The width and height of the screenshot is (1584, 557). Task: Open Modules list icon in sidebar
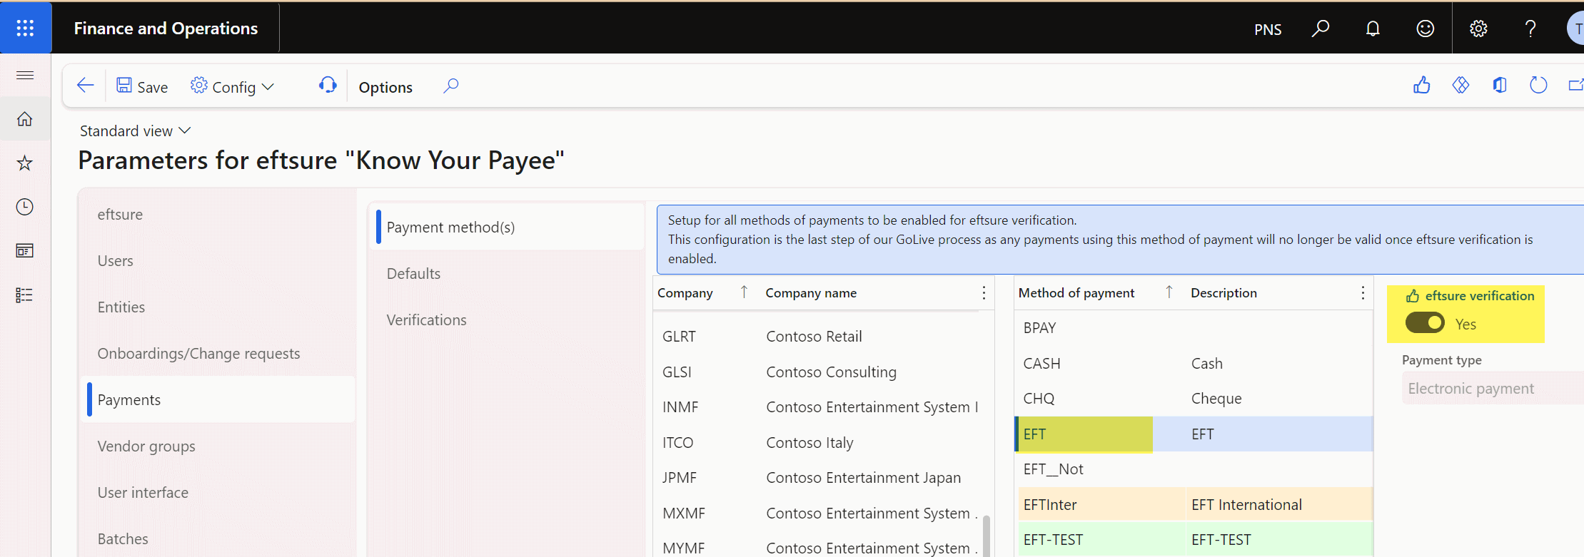click(25, 295)
